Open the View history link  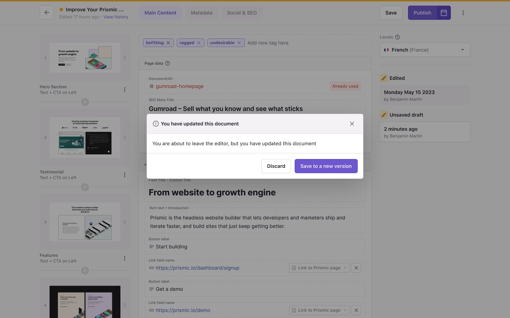pos(116,17)
